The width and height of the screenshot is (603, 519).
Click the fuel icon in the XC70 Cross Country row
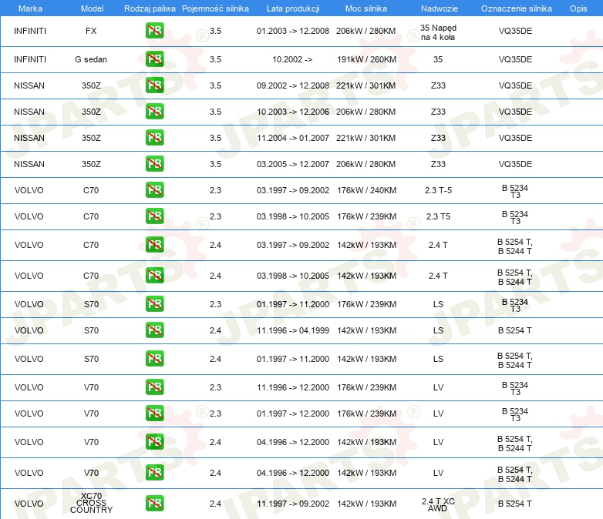click(x=154, y=504)
